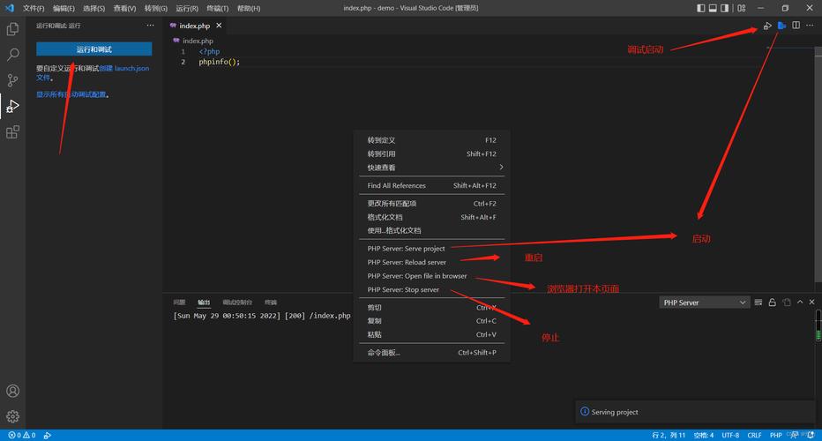This screenshot has height=441, width=822.
Task: Click the blue PHP Server icon in editor title
Action: (781, 26)
